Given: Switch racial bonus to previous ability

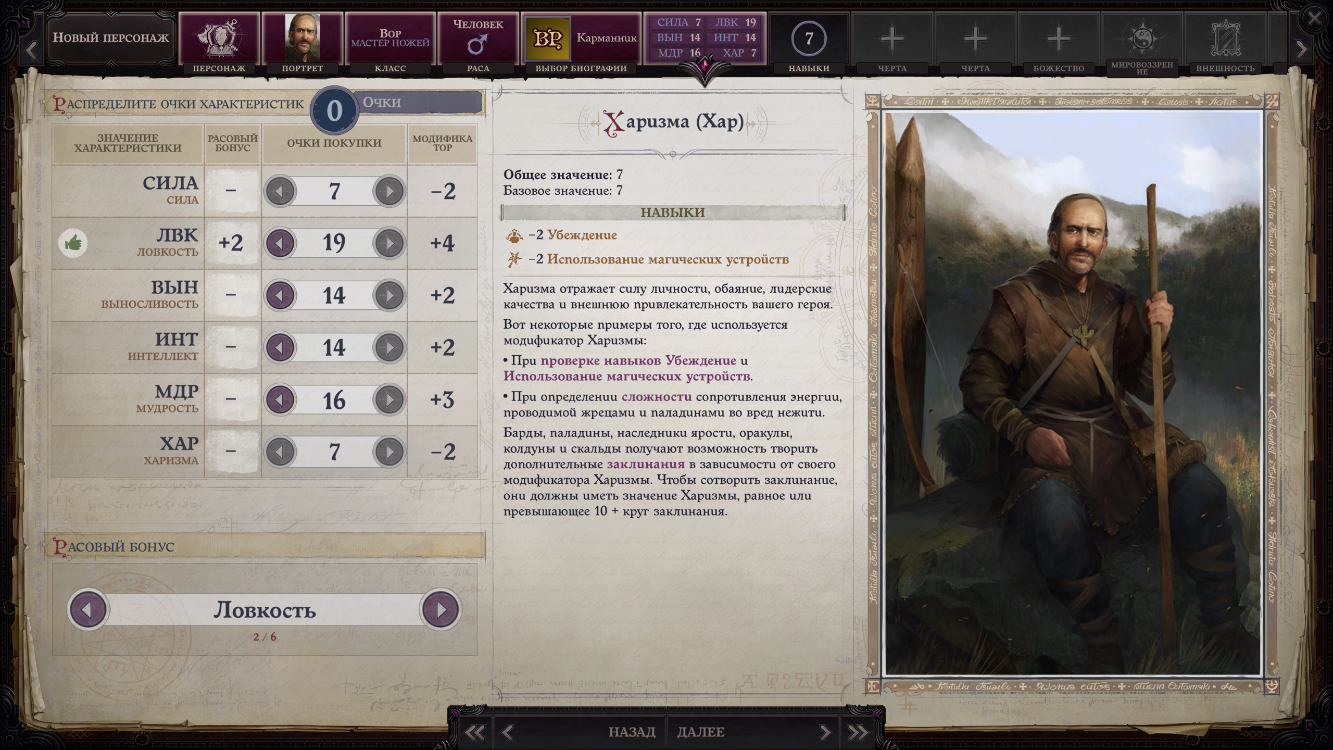Looking at the screenshot, I should tap(87, 609).
